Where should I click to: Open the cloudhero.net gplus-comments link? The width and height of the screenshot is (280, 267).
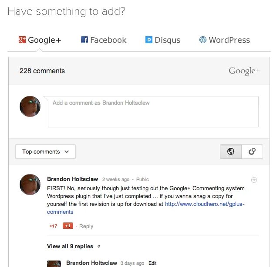[x=204, y=204]
